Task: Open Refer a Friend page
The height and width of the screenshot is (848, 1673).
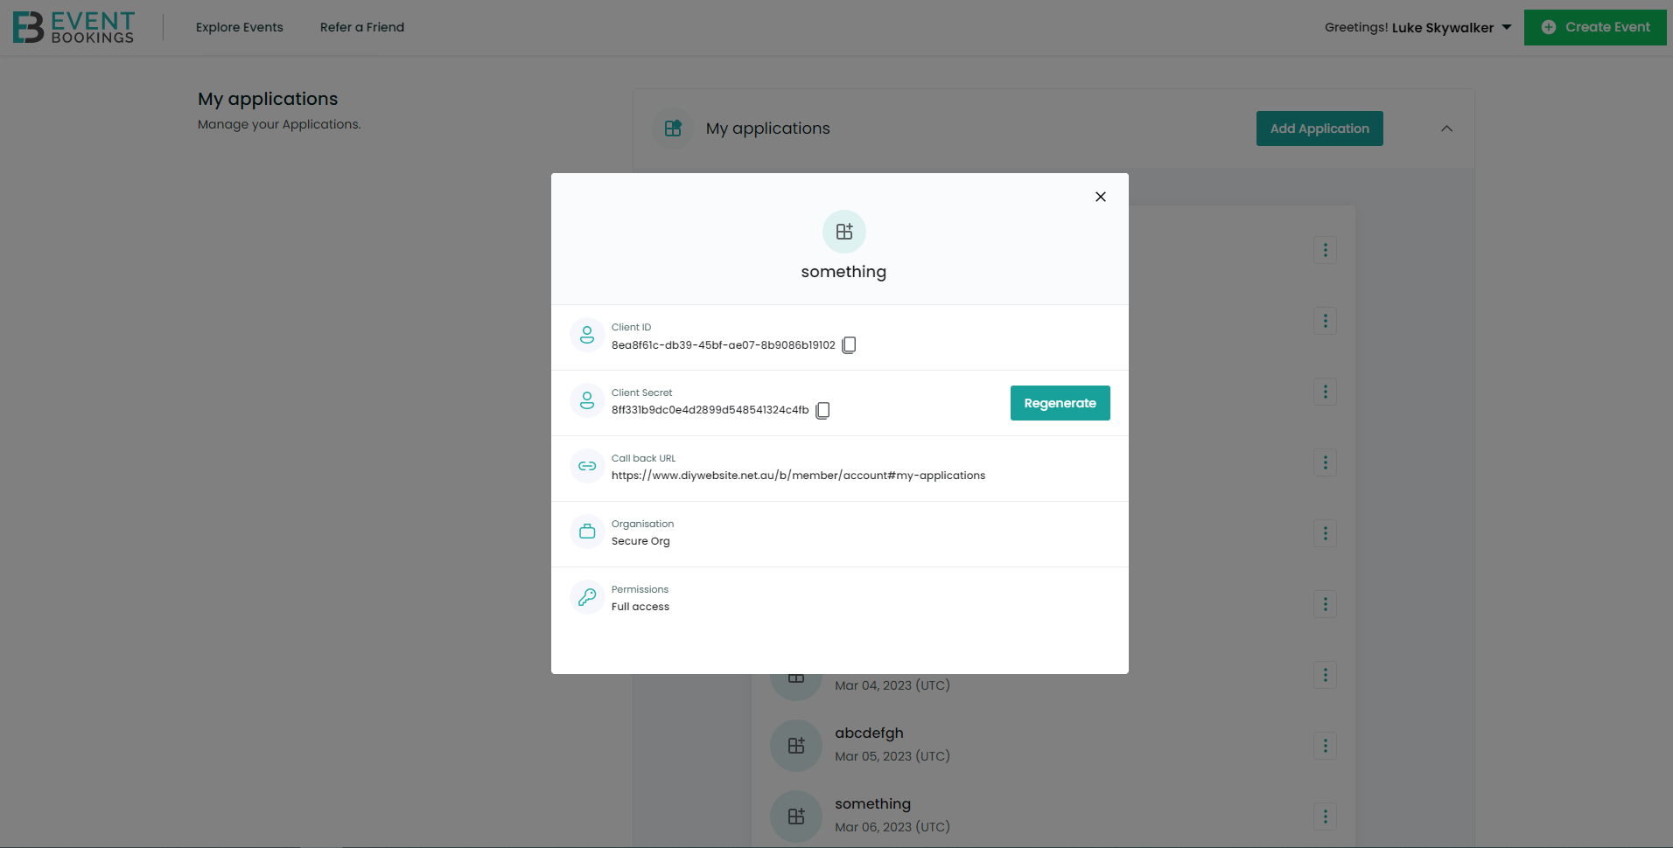Action: 362,27
